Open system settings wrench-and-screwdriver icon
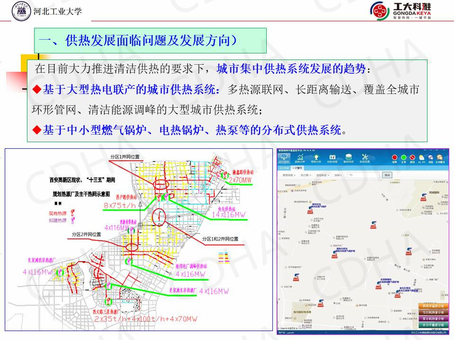 [365, 158]
